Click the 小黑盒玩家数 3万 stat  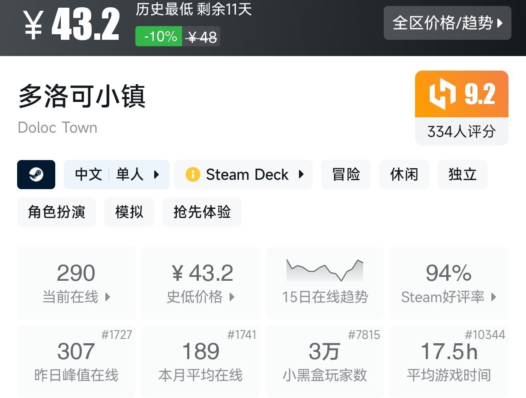pos(325,361)
